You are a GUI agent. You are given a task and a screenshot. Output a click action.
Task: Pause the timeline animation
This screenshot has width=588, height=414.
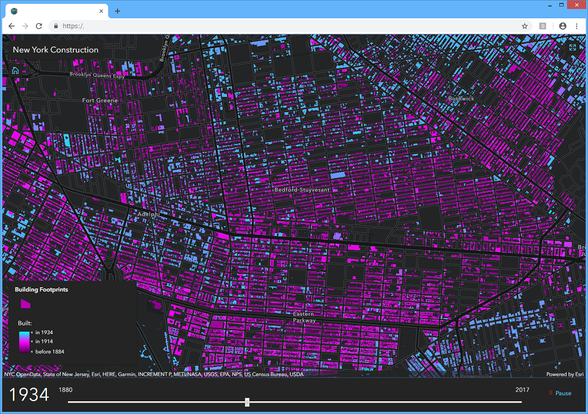tap(560, 393)
